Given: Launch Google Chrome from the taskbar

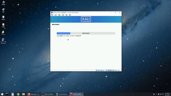Looking at the screenshot, I should click(x=18, y=94).
